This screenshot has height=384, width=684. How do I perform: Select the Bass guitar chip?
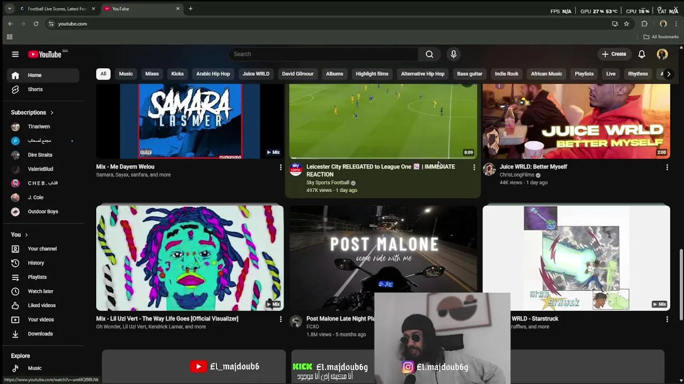point(470,74)
